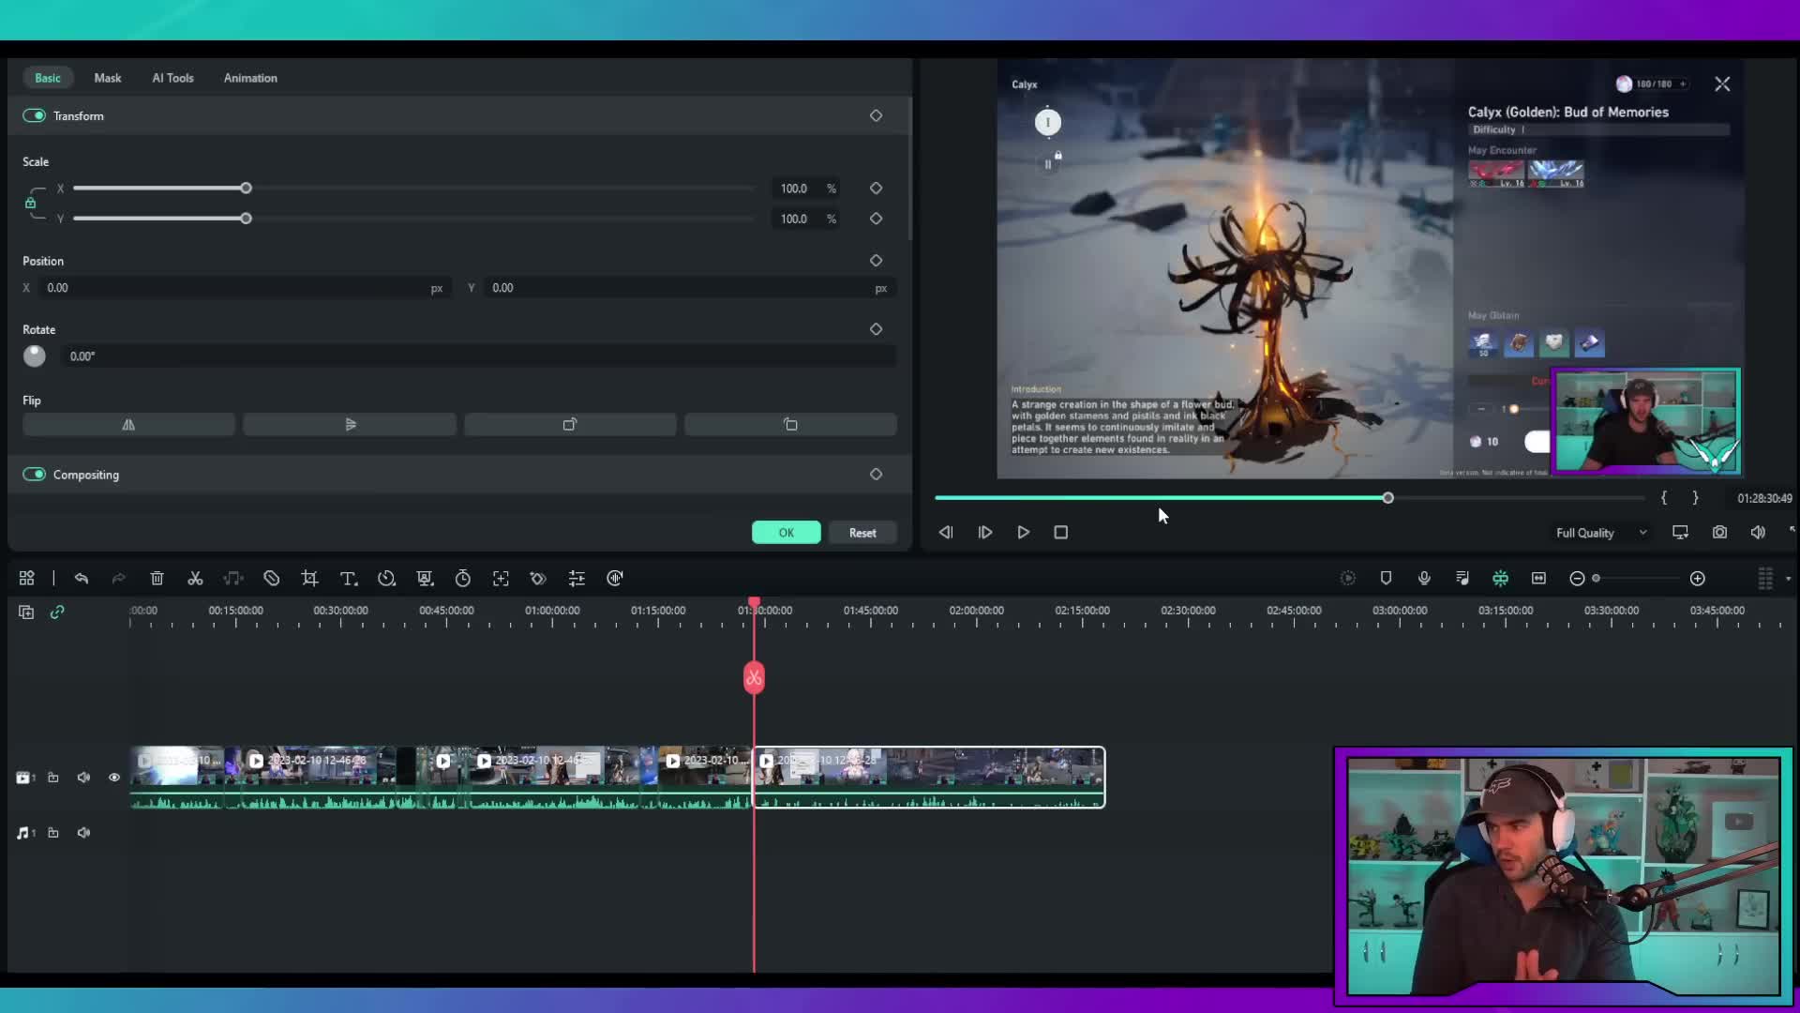This screenshot has width=1800, height=1013.
Task: Zoom out timeline with minus icon
Action: click(1577, 579)
